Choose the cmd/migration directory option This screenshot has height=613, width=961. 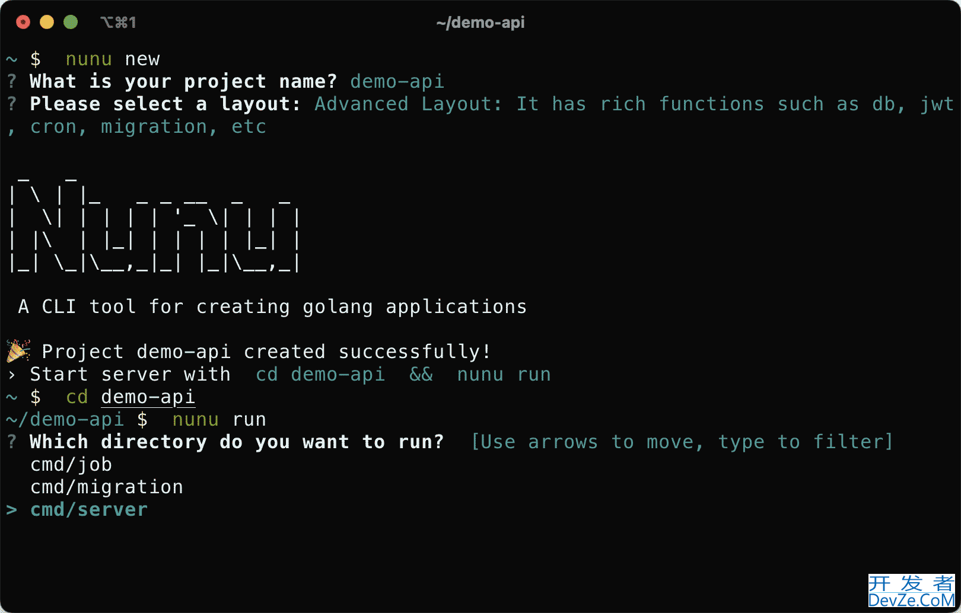(107, 487)
